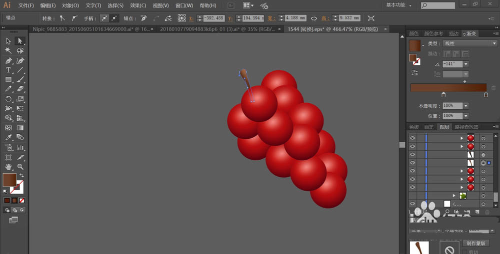Viewport: 500px width, 254px height.
Task: Select the Zoom tool
Action: pos(20,167)
